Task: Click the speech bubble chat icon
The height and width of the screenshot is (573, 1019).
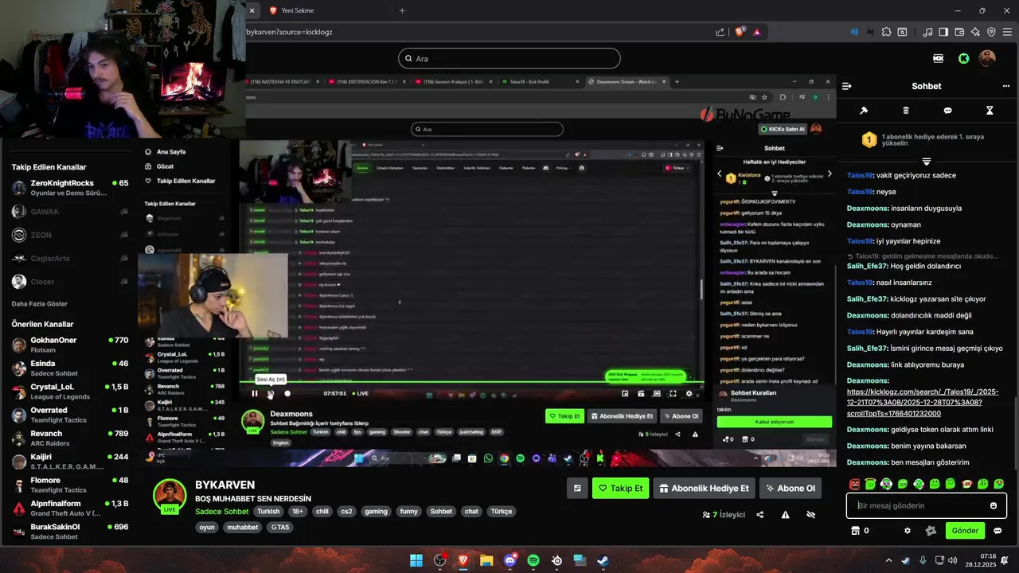Action: [947, 111]
